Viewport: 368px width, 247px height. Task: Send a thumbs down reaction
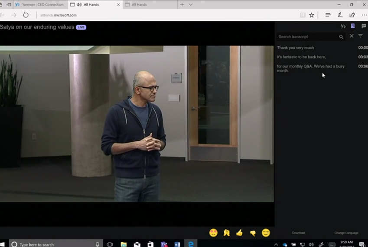[x=253, y=233]
